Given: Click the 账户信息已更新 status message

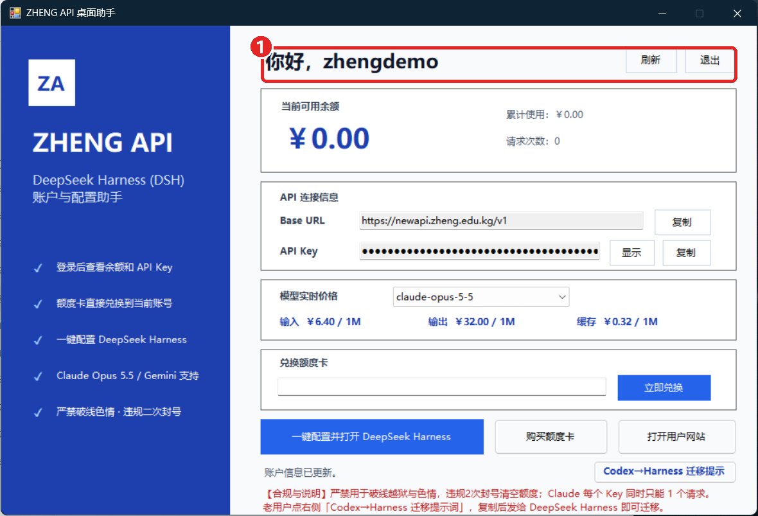Looking at the screenshot, I should point(300,473).
